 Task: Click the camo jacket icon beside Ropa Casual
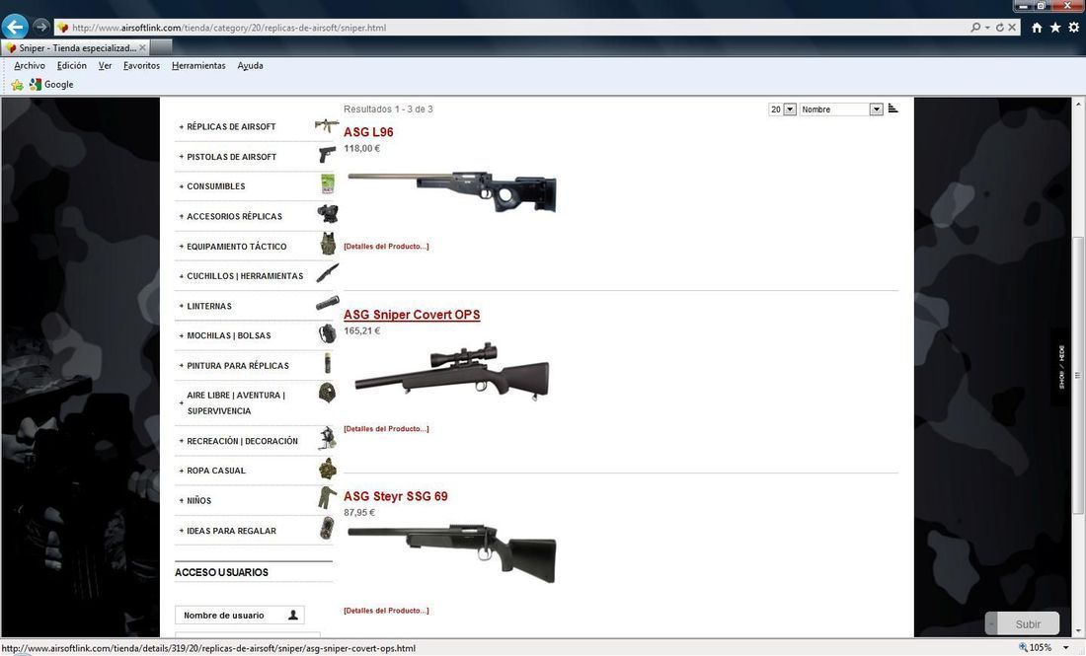pyautogui.click(x=328, y=469)
